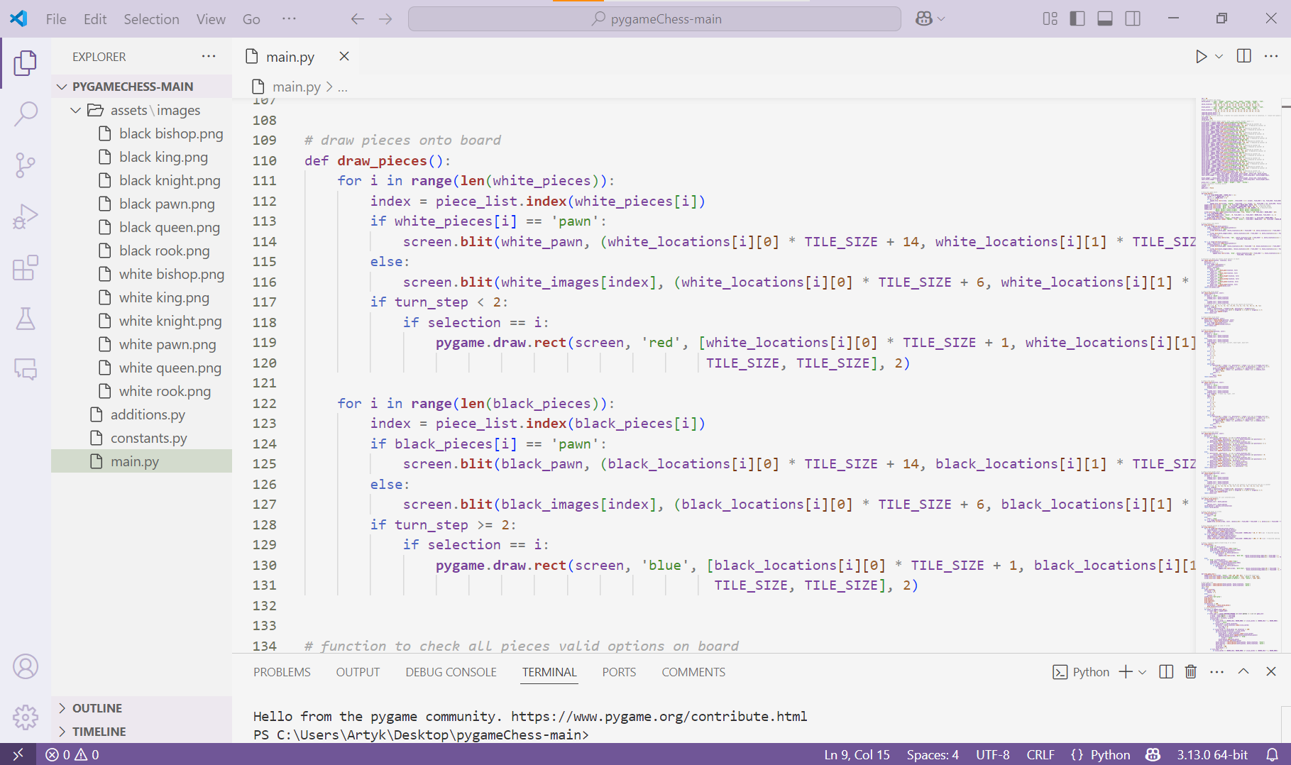Toggle the bottom Panel visibility

[x=1104, y=19]
